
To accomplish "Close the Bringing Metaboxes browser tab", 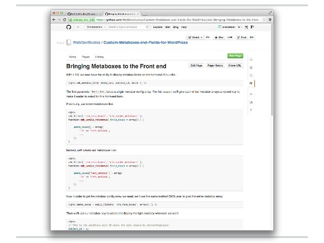I will [138, 14].
